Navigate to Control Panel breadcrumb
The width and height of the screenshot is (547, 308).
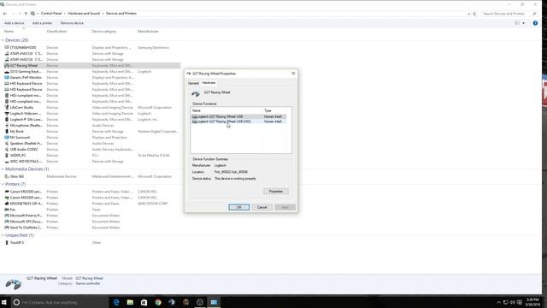[51, 14]
